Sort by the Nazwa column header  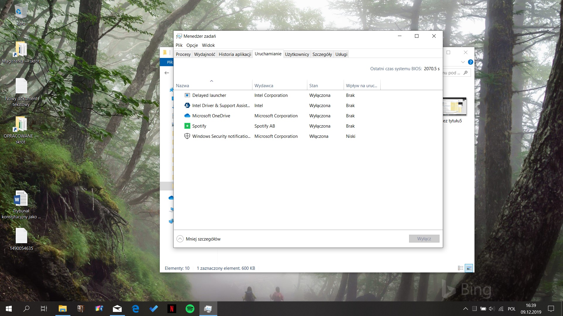(x=182, y=85)
